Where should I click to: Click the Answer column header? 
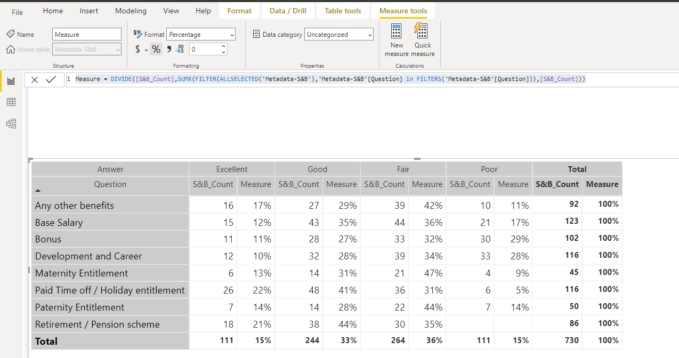(x=110, y=169)
